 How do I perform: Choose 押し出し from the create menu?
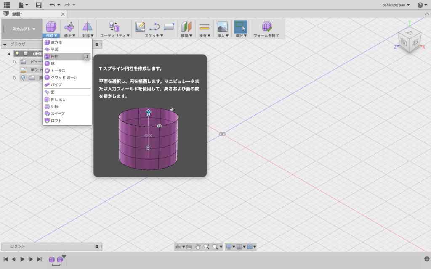(x=67, y=99)
